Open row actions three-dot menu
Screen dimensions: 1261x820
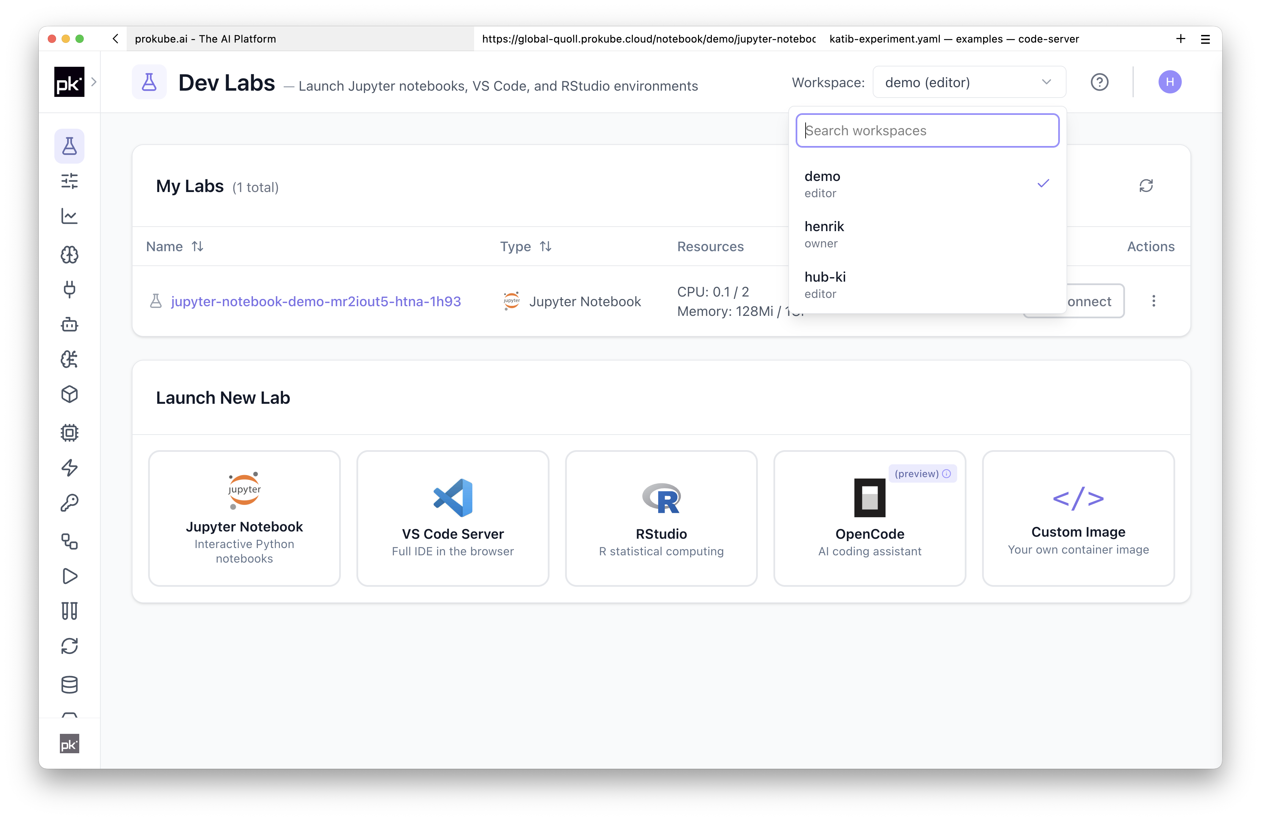click(x=1153, y=301)
